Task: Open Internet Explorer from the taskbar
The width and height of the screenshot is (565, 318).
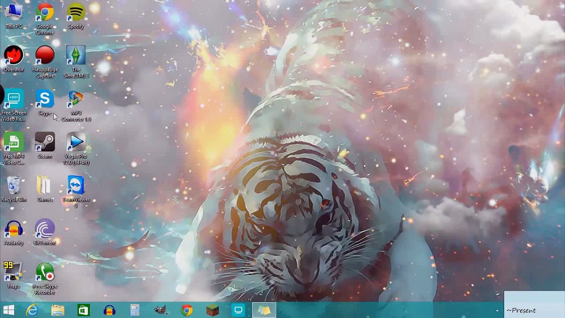Action: coord(32,310)
